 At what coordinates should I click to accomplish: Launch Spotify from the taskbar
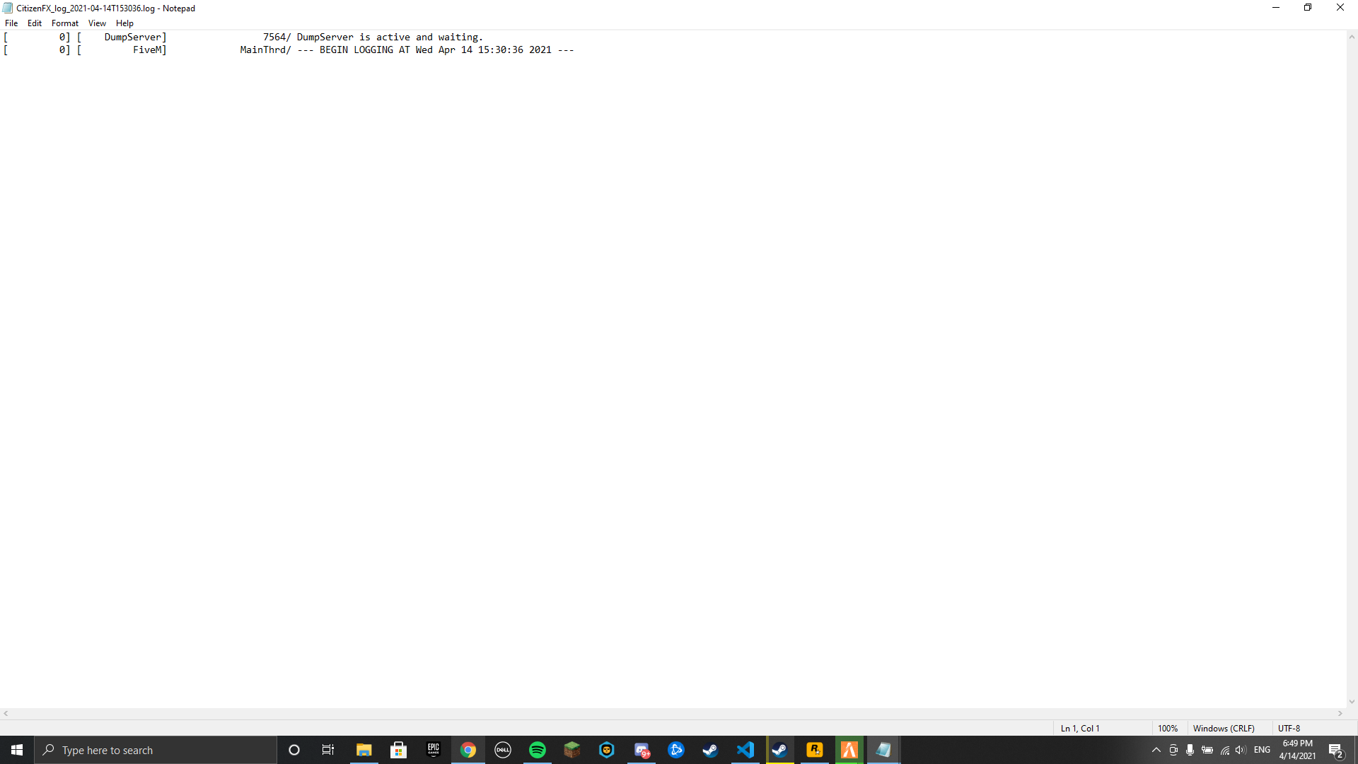[x=538, y=750]
